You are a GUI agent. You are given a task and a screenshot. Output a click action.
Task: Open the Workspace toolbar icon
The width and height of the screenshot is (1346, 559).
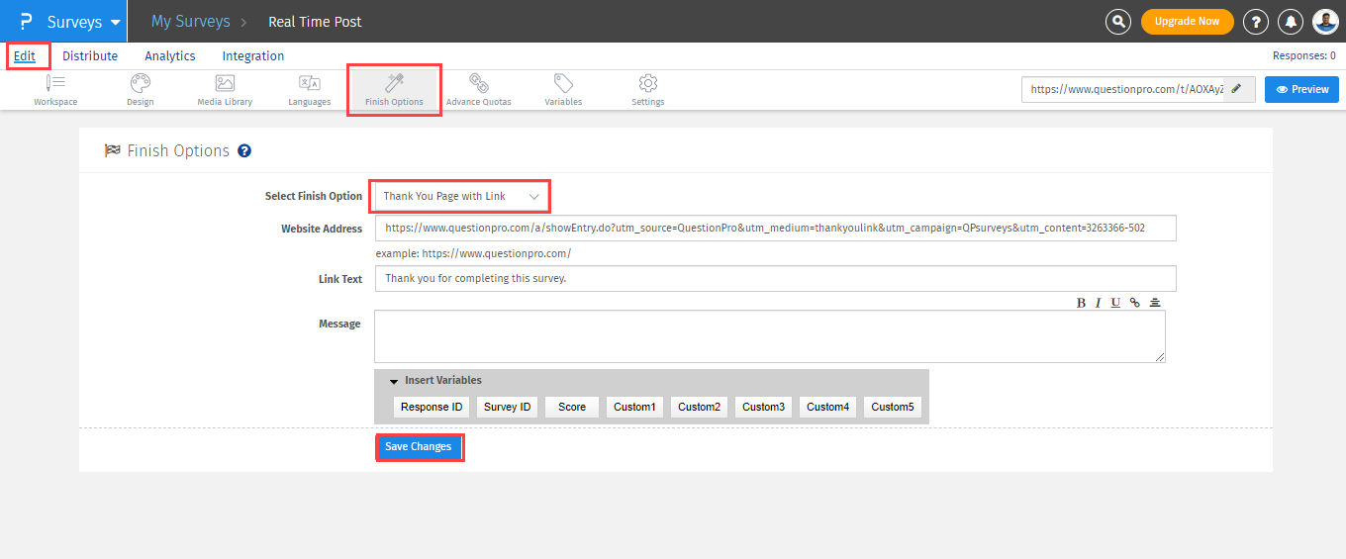click(x=55, y=84)
